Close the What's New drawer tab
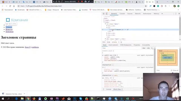This screenshot has height=101, width=181. pyautogui.click(x=122, y=89)
